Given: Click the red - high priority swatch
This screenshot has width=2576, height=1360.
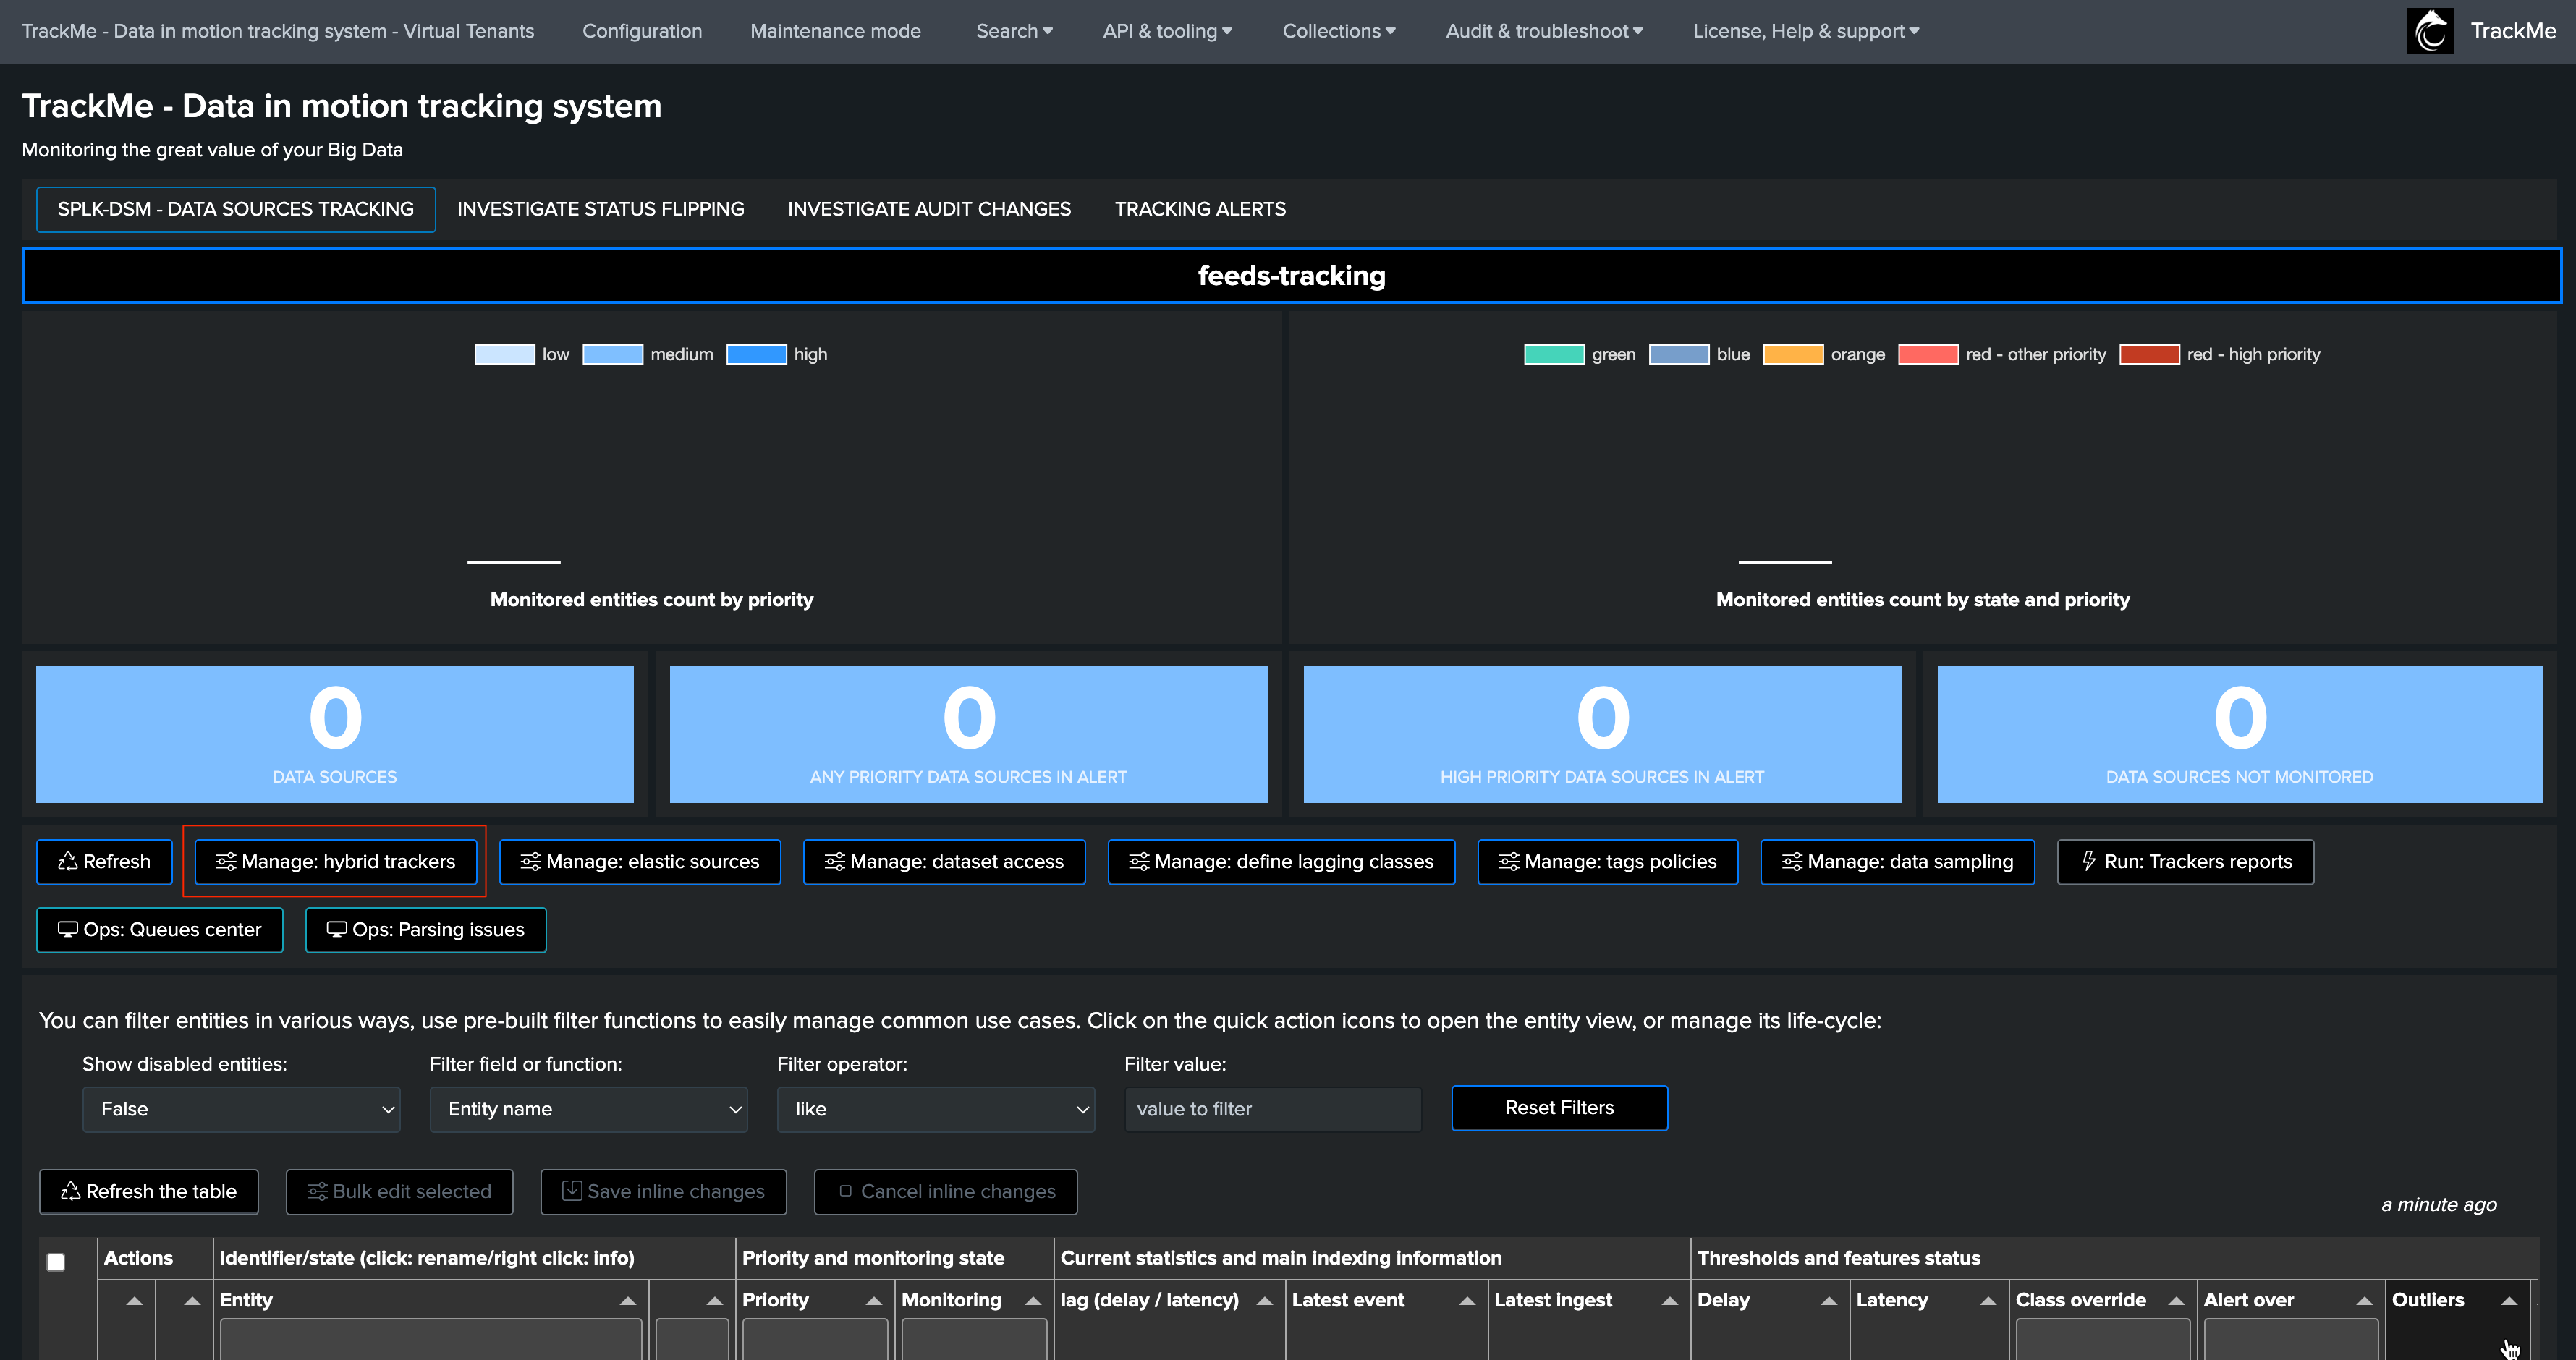Looking at the screenshot, I should pyautogui.click(x=2149, y=354).
